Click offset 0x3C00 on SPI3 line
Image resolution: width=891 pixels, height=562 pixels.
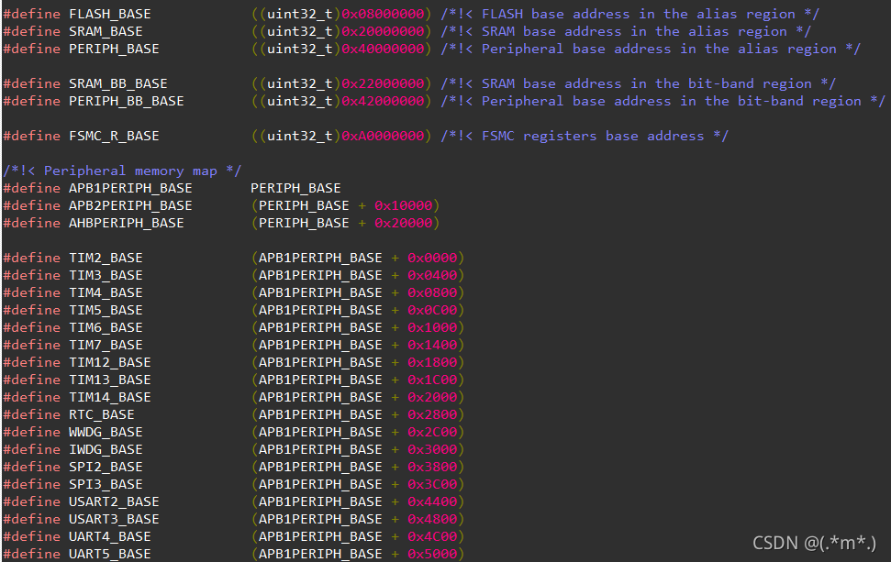coord(432,484)
